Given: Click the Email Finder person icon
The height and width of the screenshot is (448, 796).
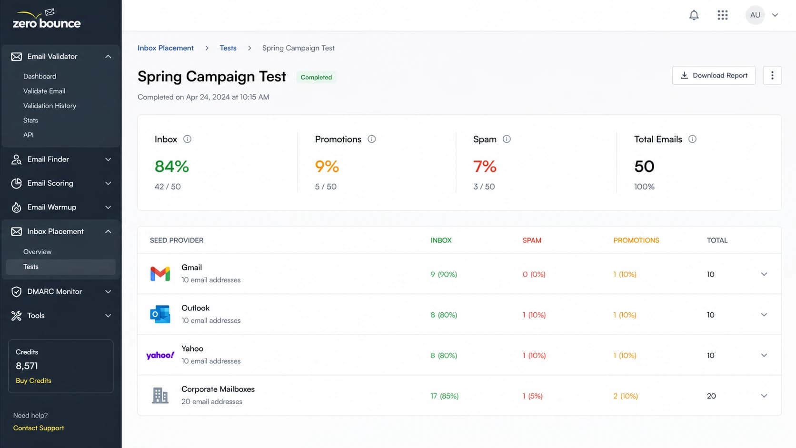Looking at the screenshot, I should point(17,159).
